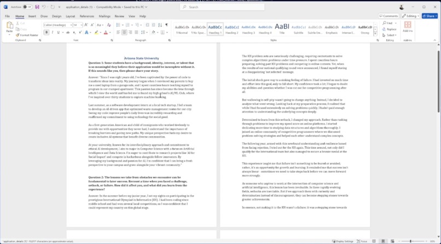Screen dimensions: 441x244
Task: Click the Numbering list icon
Action: pos(127,25)
